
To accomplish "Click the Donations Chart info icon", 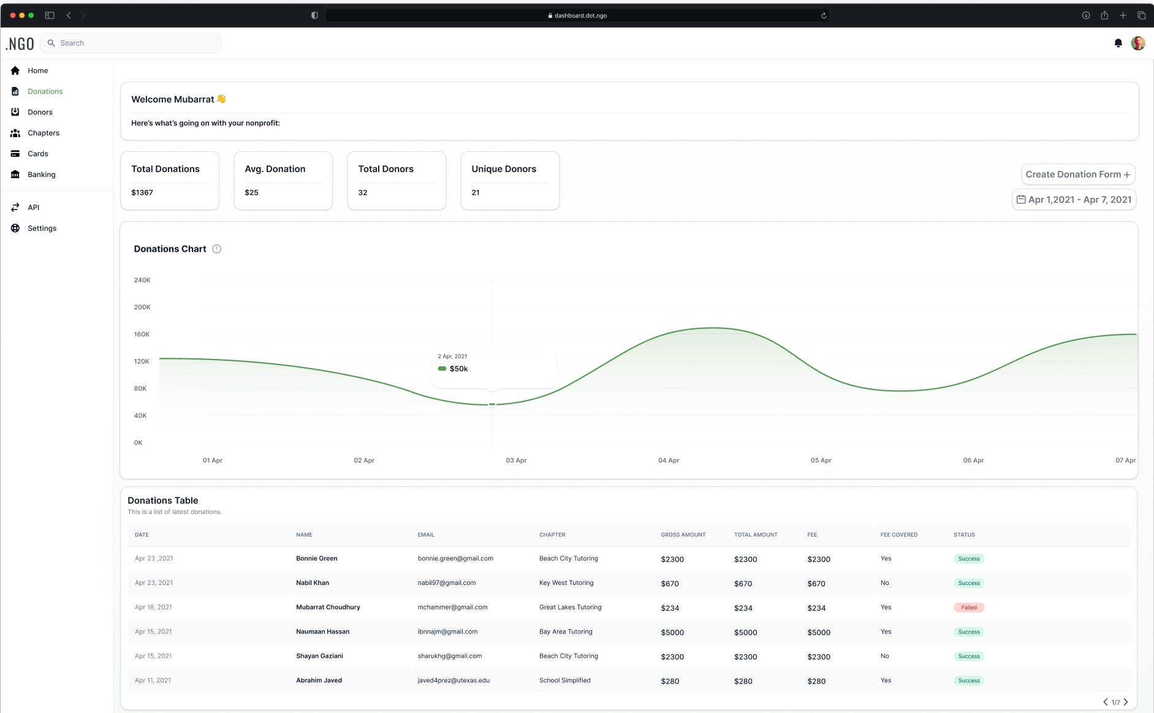I will (216, 249).
